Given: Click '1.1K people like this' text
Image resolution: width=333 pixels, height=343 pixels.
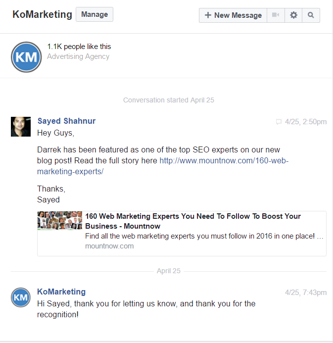Looking at the screenshot, I should [x=79, y=47].
